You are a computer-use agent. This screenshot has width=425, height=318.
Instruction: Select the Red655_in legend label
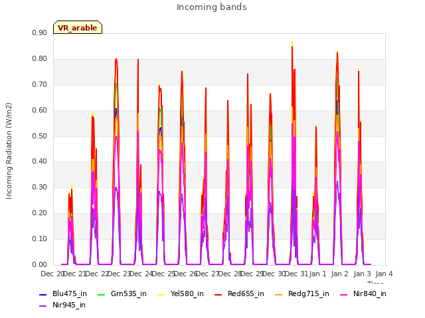(246, 294)
